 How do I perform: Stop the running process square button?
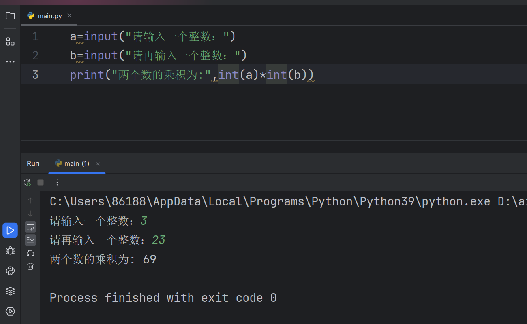(x=41, y=182)
